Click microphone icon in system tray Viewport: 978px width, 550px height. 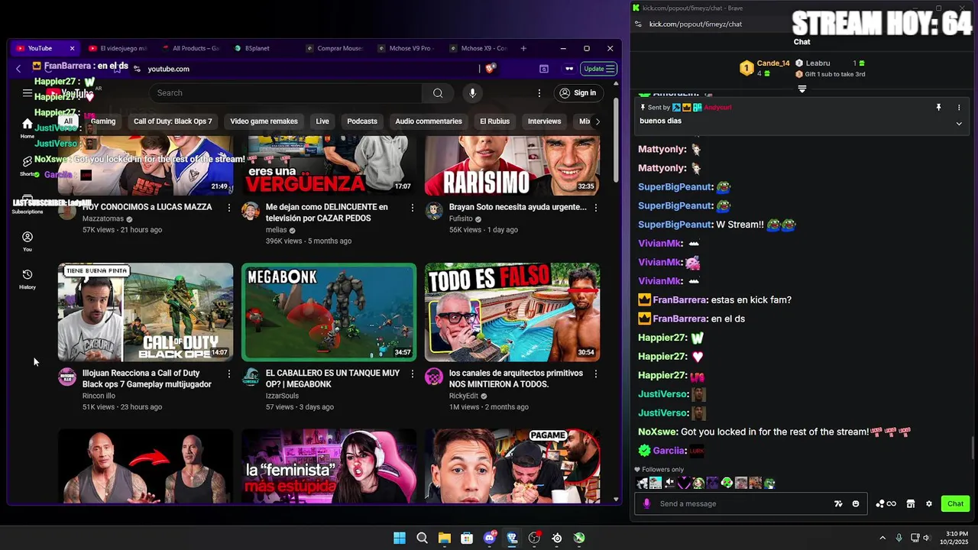(x=899, y=538)
